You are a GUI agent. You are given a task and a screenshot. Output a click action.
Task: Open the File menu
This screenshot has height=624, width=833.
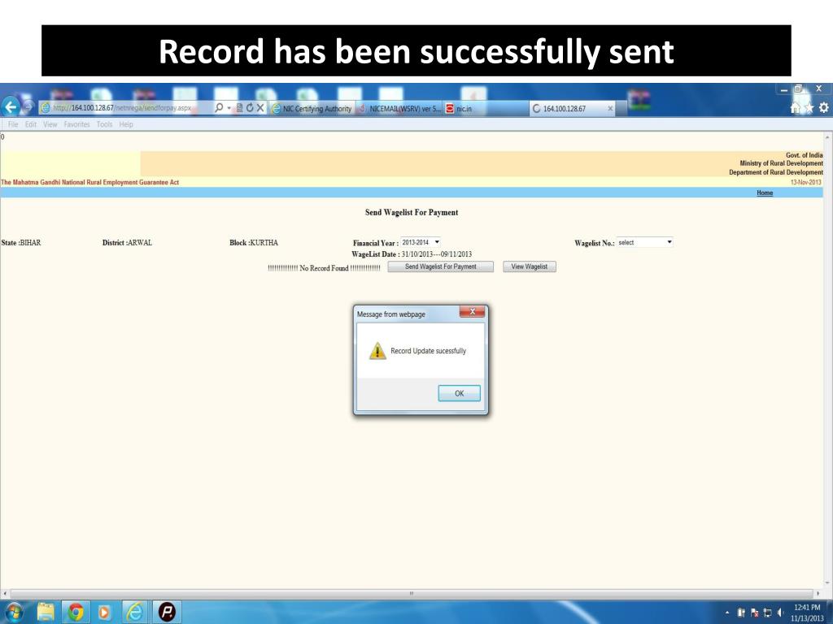13,124
